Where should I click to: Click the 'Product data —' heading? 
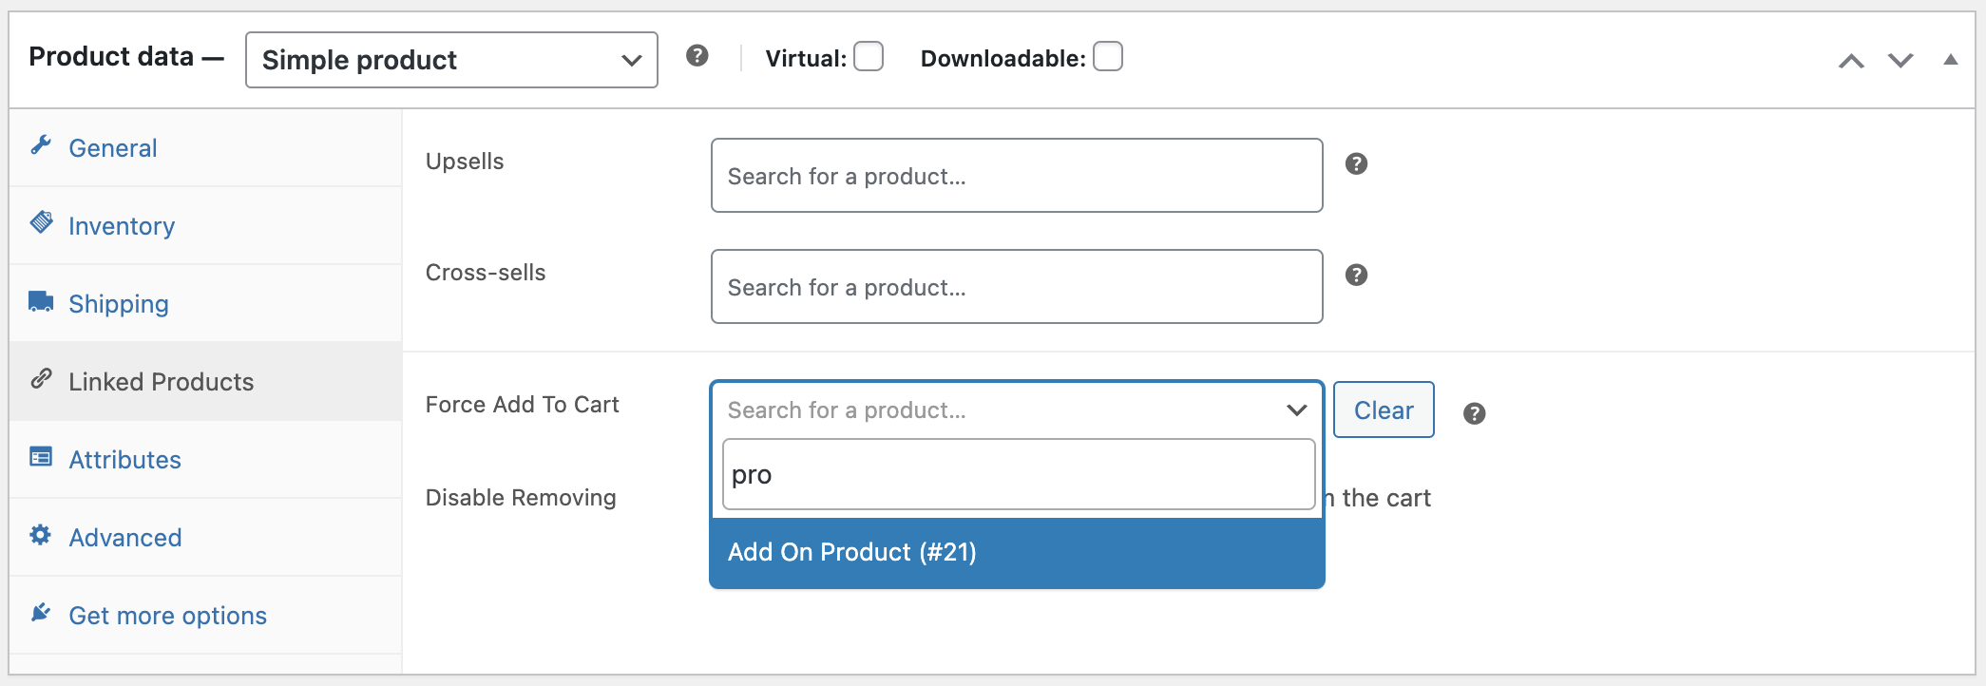coord(126,57)
